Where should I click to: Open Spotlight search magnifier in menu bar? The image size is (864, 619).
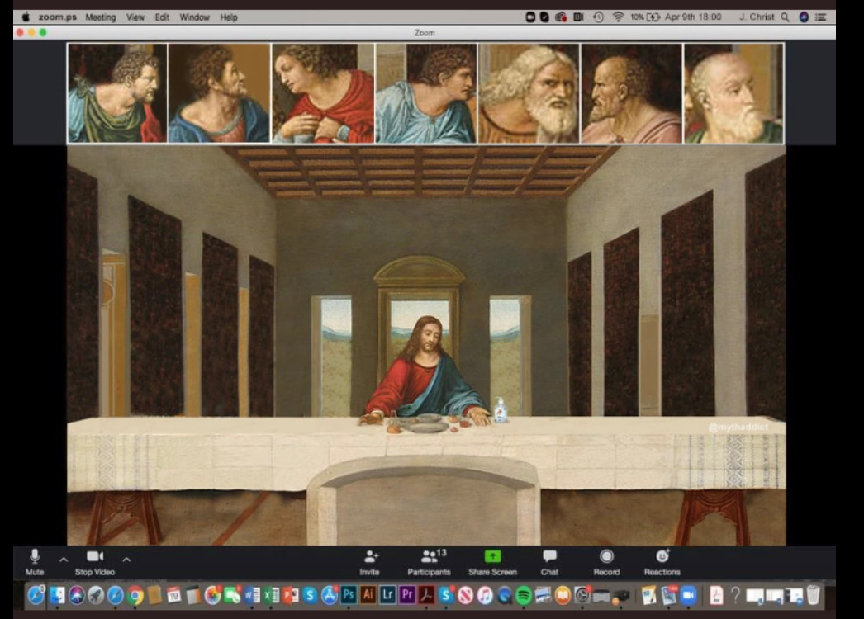[785, 17]
